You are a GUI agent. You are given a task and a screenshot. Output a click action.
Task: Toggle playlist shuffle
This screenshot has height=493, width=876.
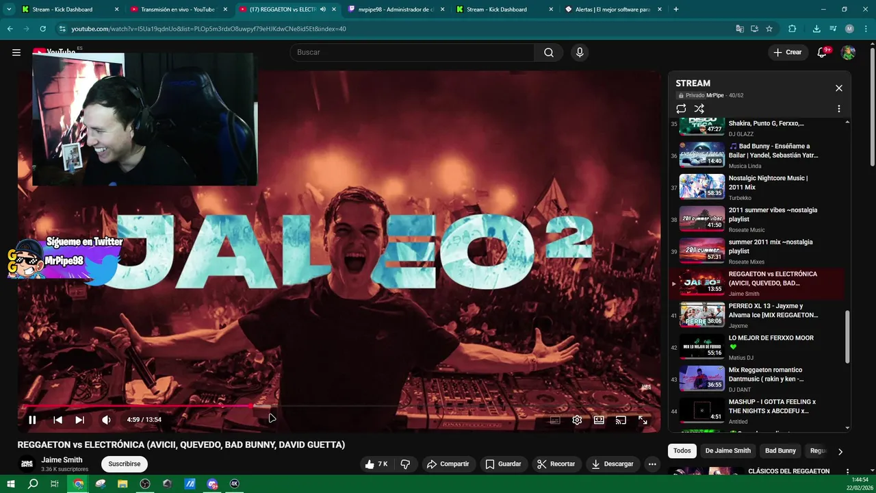click(x=699, y=109)
